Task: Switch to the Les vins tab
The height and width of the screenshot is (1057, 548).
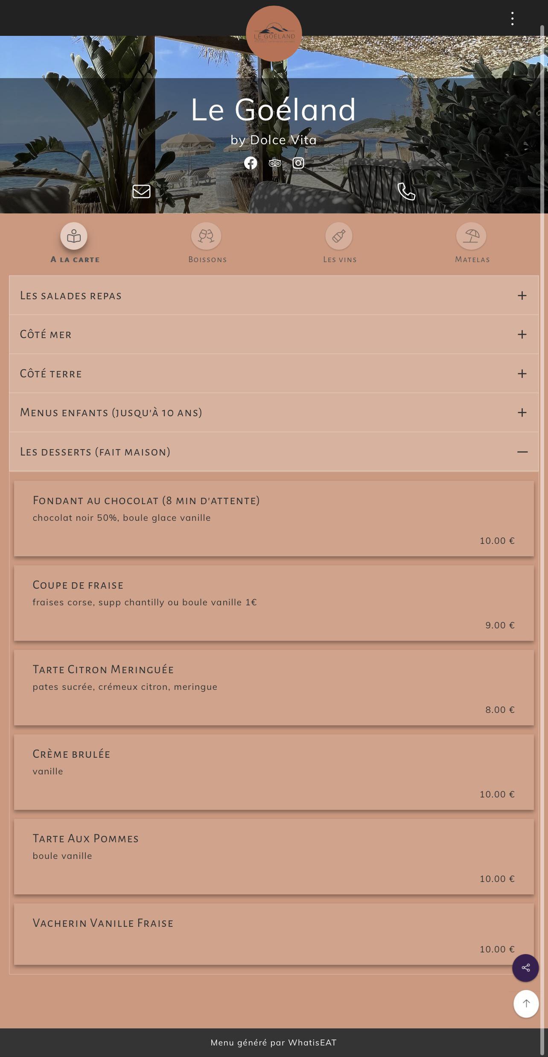Action: (340, 243)
